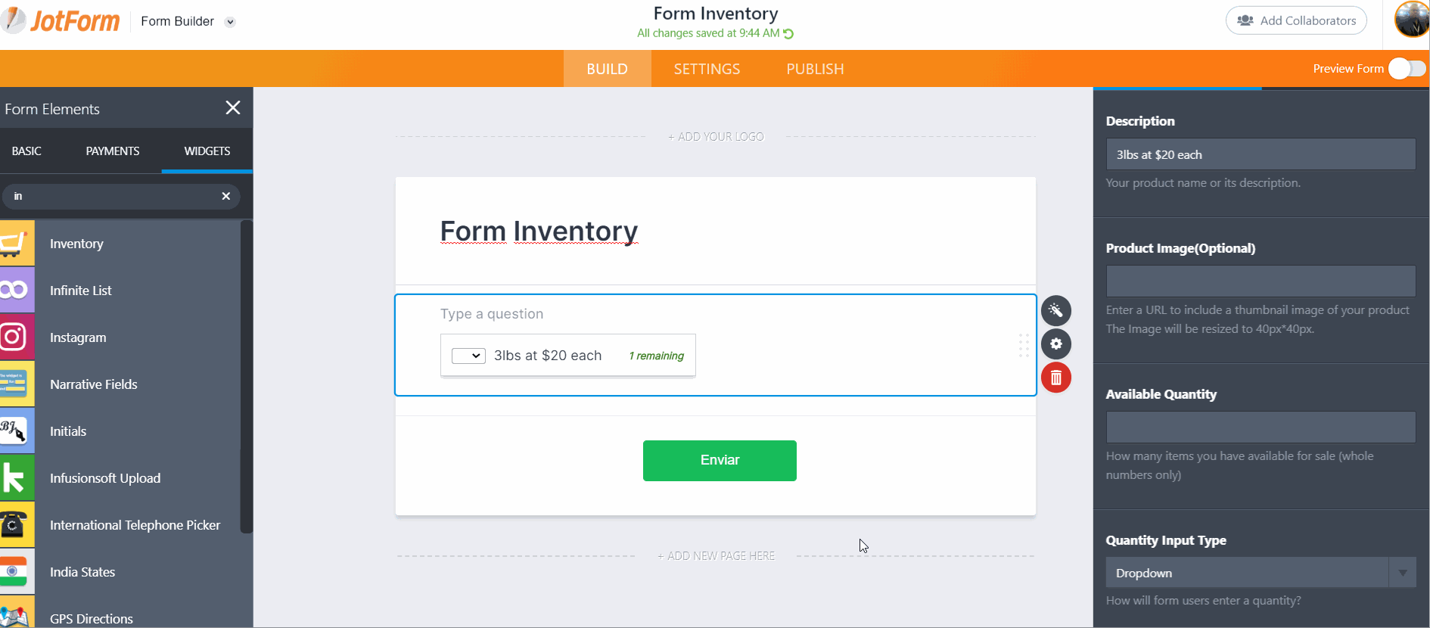1430x628 pixels.
Task: Select the International Telephone Picker icon
Action: tap(17, 524)
